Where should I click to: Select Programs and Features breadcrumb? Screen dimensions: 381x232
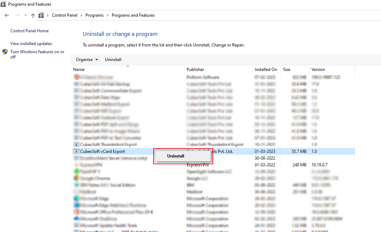133,15
